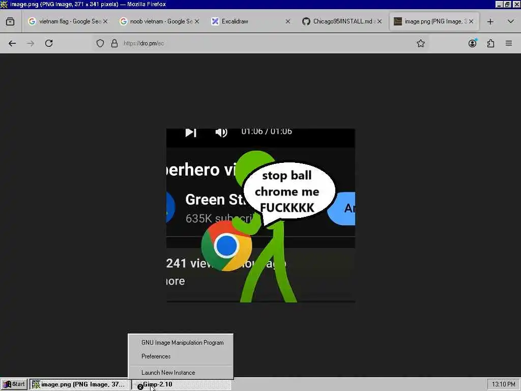The height and width of the screenshot is (391, 521).
Task: Open the tracking protection shield
Action: 100,43
